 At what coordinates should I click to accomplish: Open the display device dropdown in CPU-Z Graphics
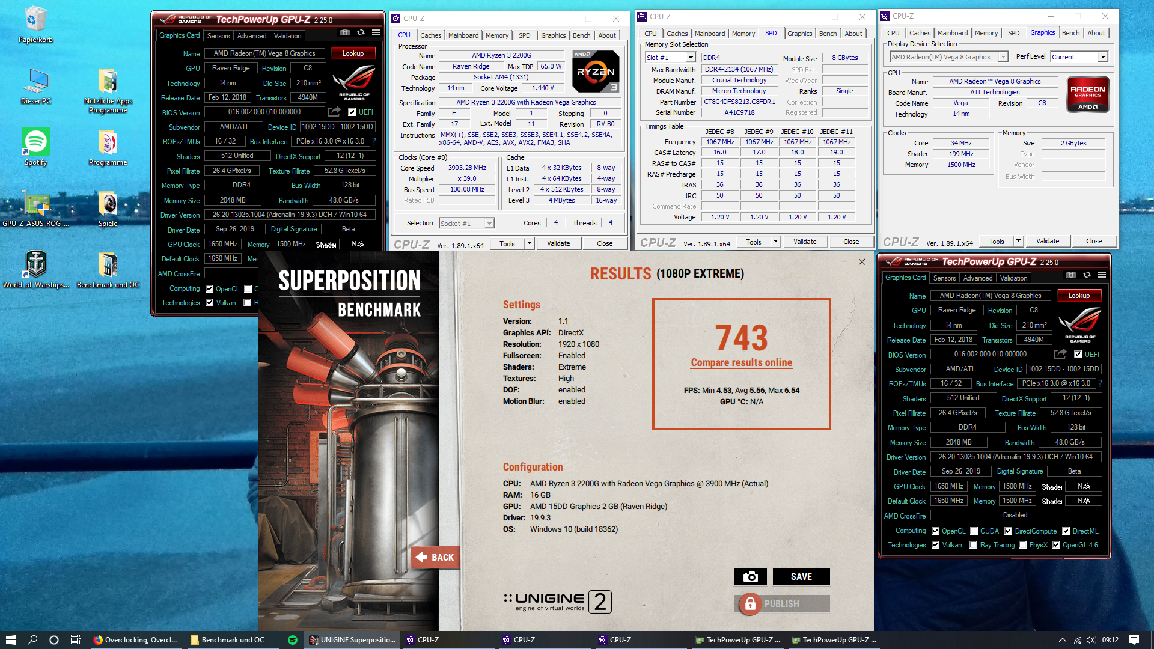[948, 57]
